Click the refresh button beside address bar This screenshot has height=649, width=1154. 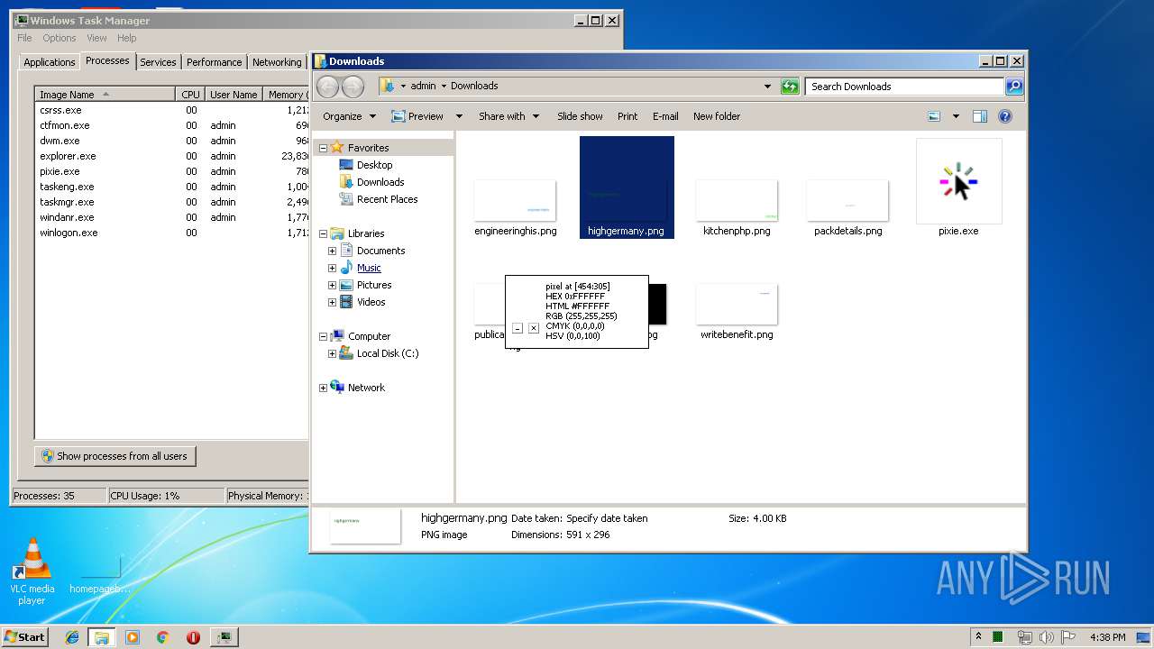pos(790,87)
